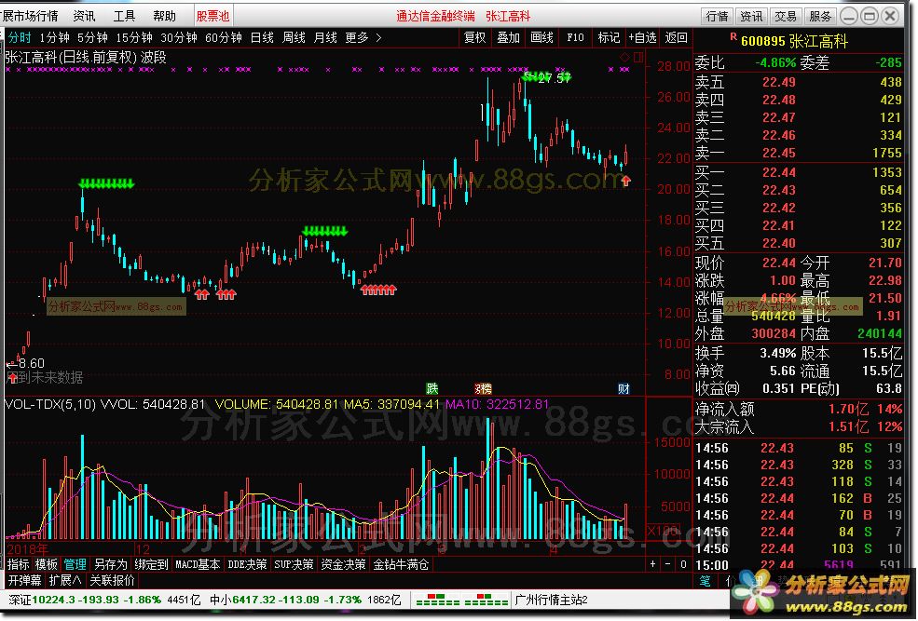Select the MACD基本 indicator template
The height and width of the screenshot is (621, 918).
pos(198,564)
